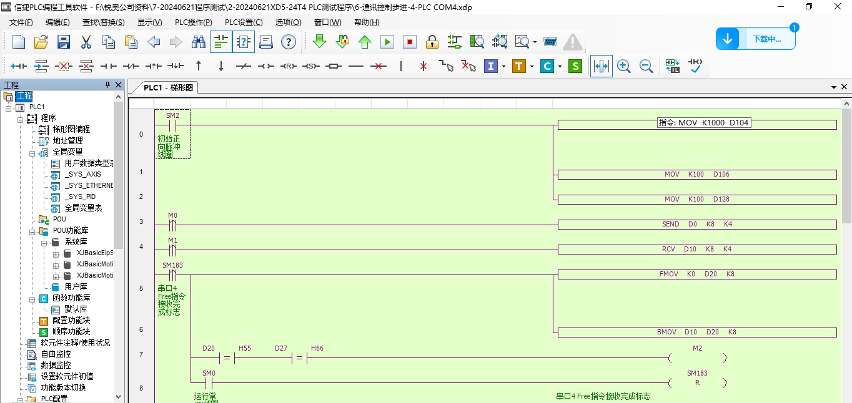This screenshot has height=403, width=852.
Task: Click the red Stop PLC icon
Action: click(410, 42)
